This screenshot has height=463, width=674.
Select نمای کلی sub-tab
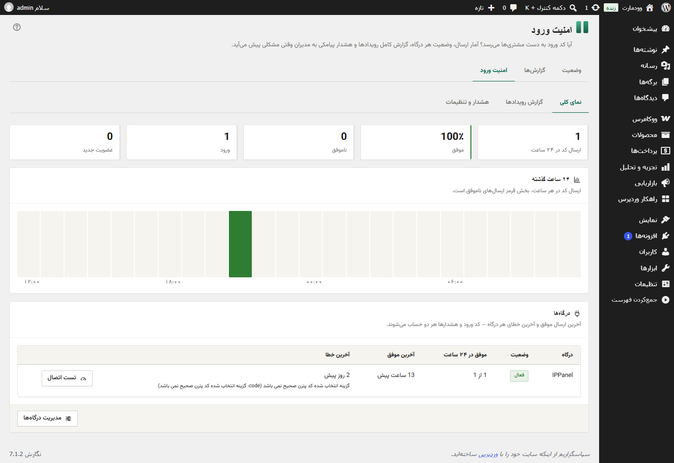click(x=571, y=102)
